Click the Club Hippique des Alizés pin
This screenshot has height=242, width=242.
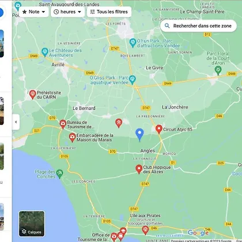click(x=139, y=169)
